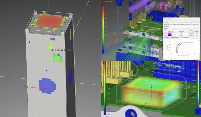Click the small icon at chart's top-right corner
This screenshot has width=201, height=117.
[199, 41]
